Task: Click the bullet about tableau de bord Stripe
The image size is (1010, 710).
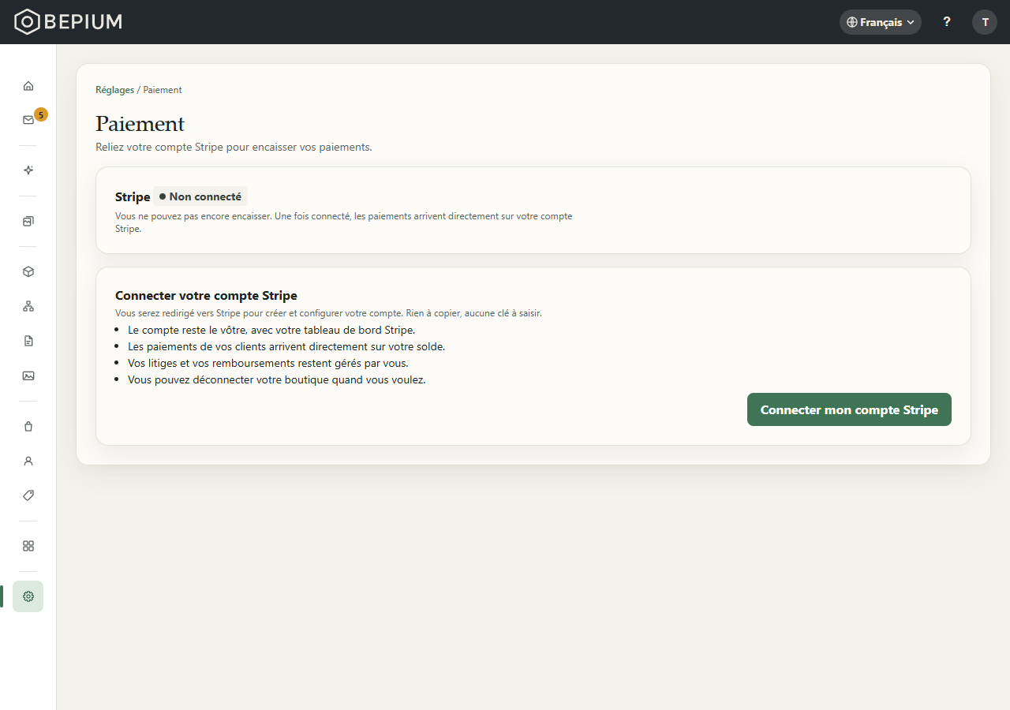Action: coord(271,330)
